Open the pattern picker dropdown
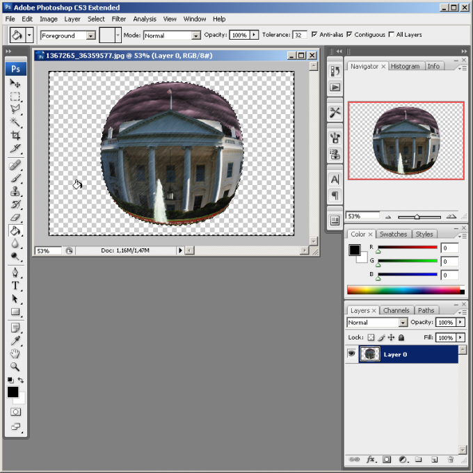This screenshot has height=473, width=473. pos(118,35)
